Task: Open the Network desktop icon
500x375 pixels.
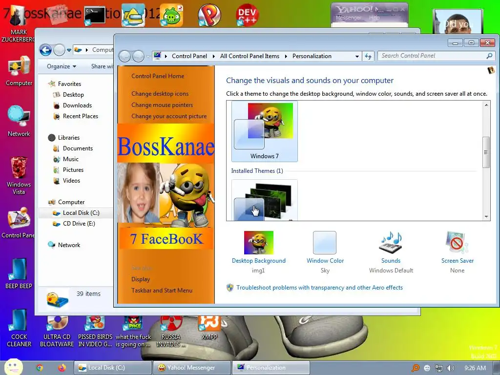Action: click(x=19, y=121)
